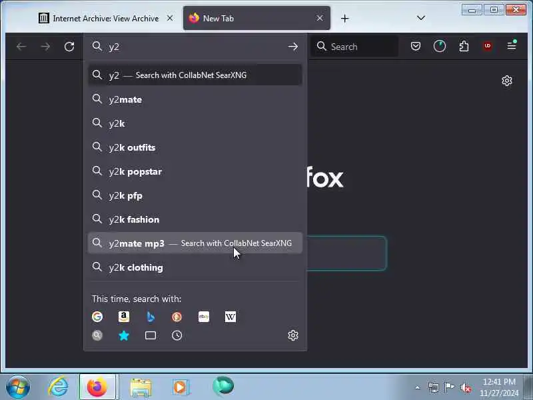Search in History via clock icon
This screenshot has width=533, height=400.
click(177, 335)
